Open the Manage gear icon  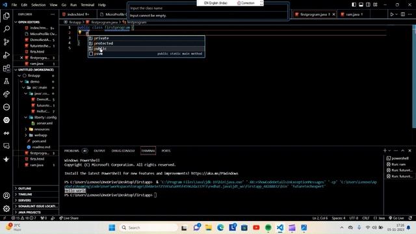tap(6, 209)
